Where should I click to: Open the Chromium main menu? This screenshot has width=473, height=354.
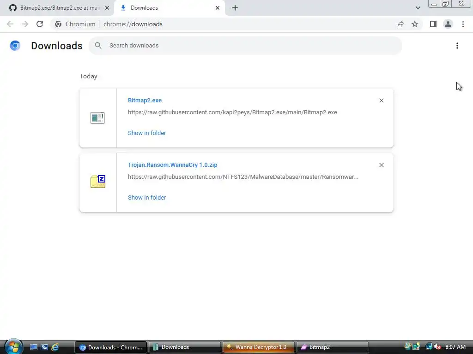tap(463, 24)
